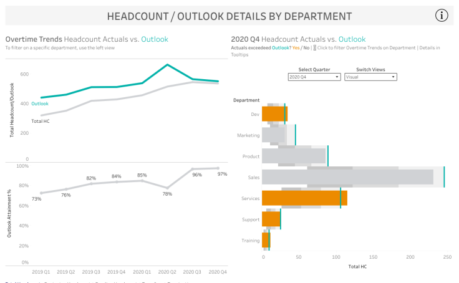
Task: Click the Sales department label
Action: click(x=253, y=178)
